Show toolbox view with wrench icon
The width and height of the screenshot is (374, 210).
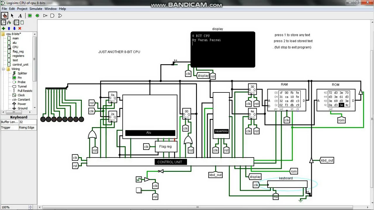pos(4,22)
